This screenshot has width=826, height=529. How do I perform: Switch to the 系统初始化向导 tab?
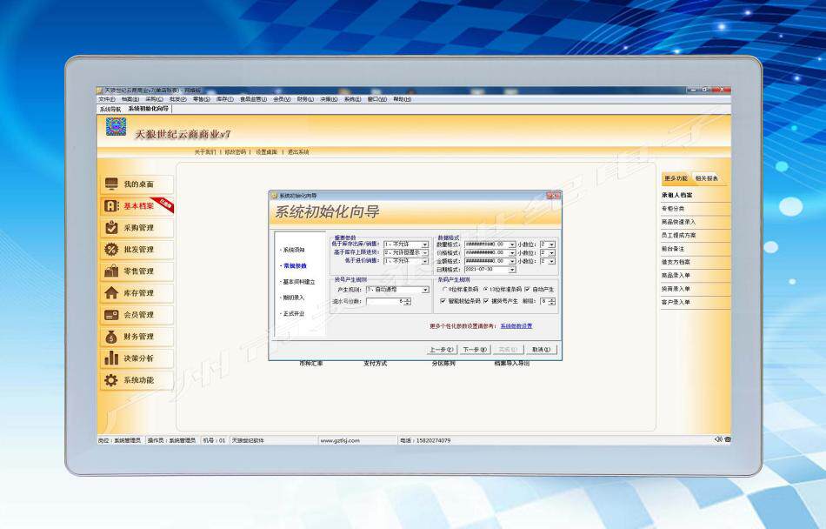[x=148, y=109]
